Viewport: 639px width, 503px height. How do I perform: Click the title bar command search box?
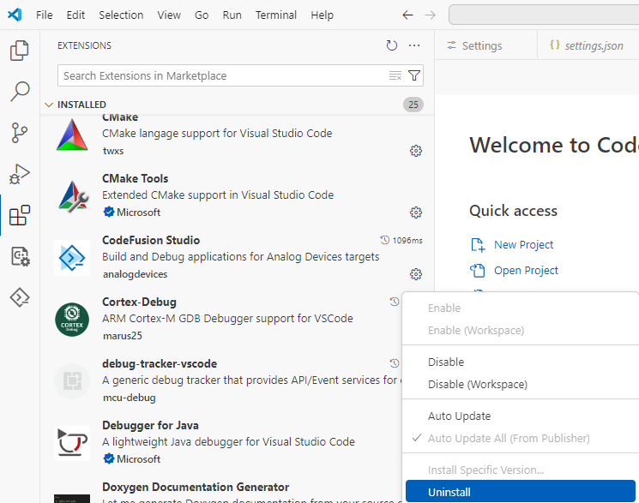(x=544, y=15)
